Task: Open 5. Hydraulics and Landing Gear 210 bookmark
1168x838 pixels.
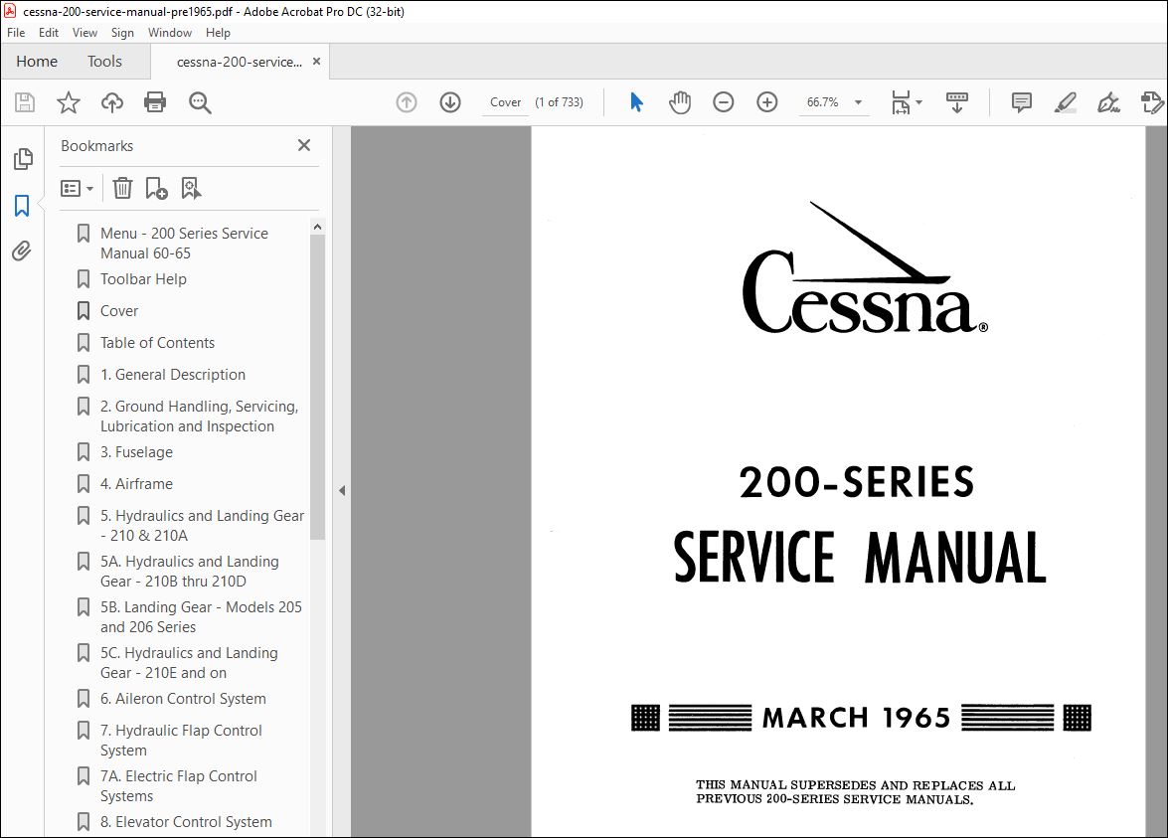Action: 202,525
